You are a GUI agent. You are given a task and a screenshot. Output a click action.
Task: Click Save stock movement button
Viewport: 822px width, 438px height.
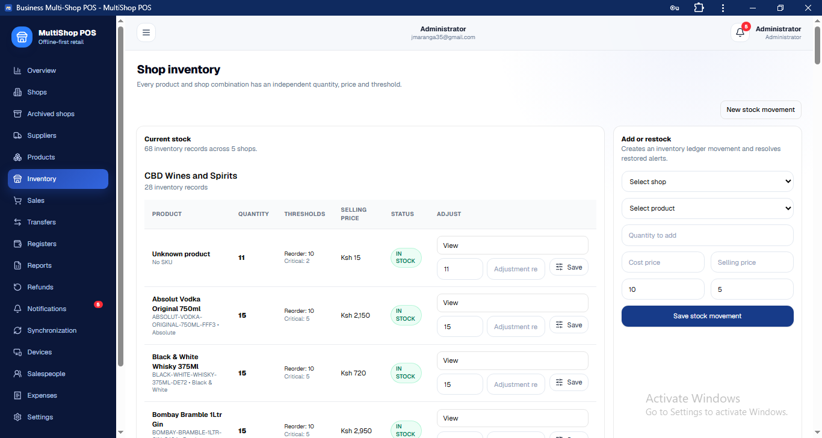tap(708, 316)
